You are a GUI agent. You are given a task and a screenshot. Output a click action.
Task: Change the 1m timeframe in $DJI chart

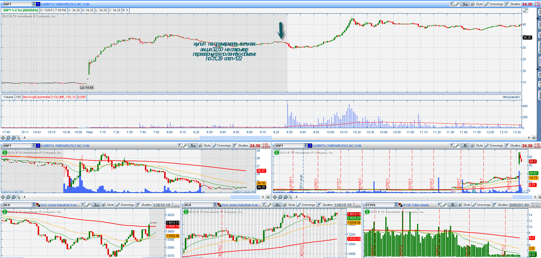pyautogui.click(x=96, y=205)
